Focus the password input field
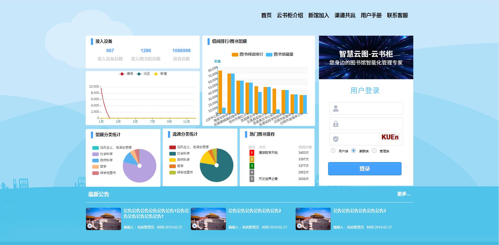 (370, 124)
